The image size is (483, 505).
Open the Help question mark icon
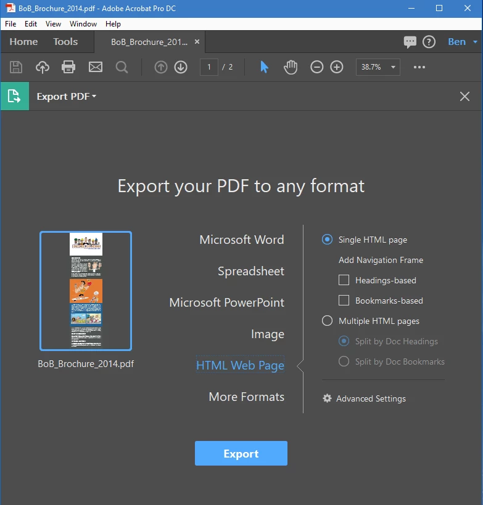429,42
